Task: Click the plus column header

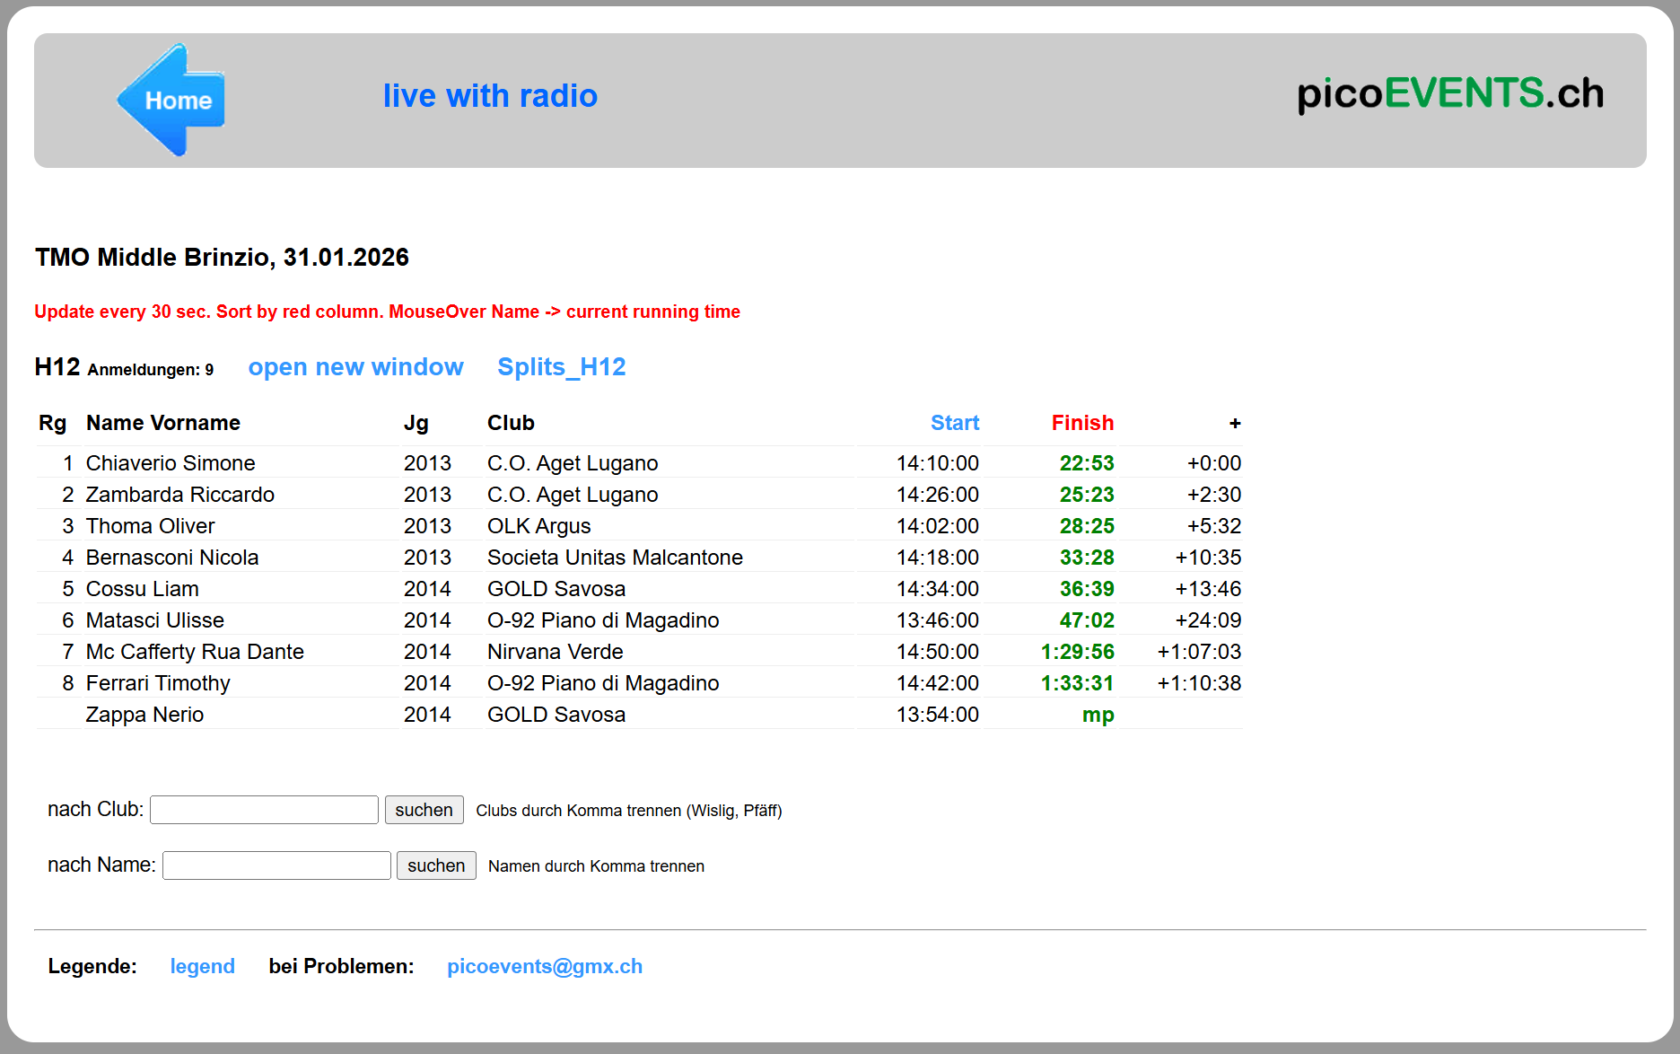Action: point(1234,423)
